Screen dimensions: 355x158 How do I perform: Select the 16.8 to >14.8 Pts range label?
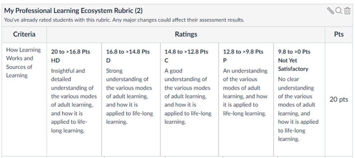click(x=128, y=52)
